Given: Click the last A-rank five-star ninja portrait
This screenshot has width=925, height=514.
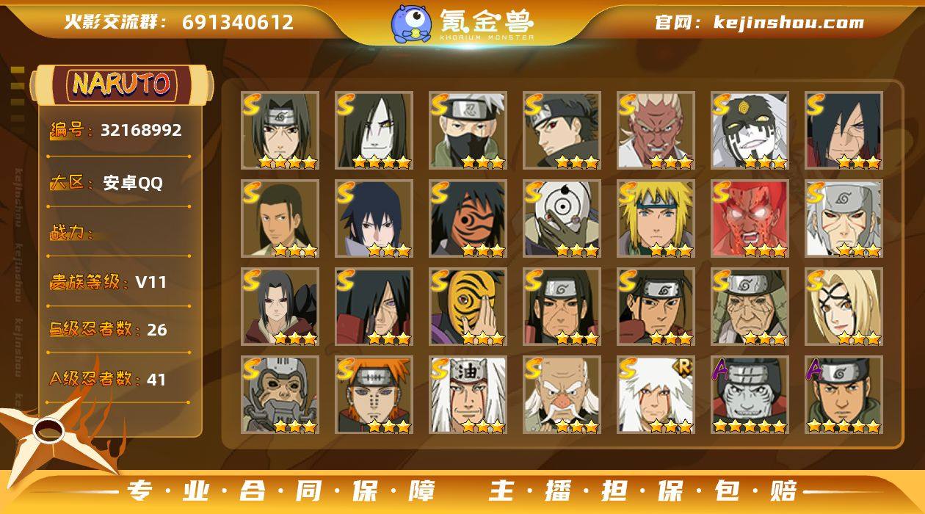Looking at the screenshot, I should (x=844, y=395).
